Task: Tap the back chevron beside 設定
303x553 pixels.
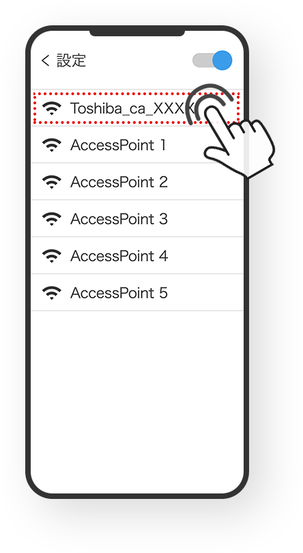Action: click(x=45, y=61)
